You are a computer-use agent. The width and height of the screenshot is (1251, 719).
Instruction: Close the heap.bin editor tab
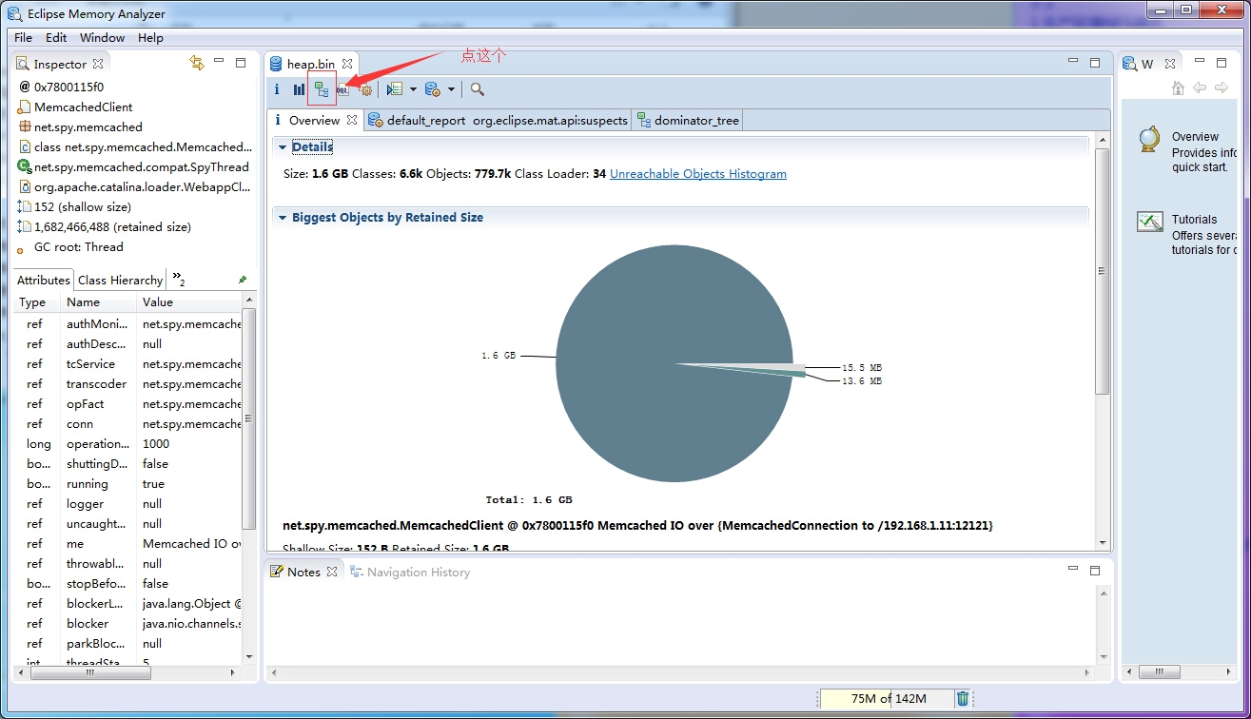[347, 64]
